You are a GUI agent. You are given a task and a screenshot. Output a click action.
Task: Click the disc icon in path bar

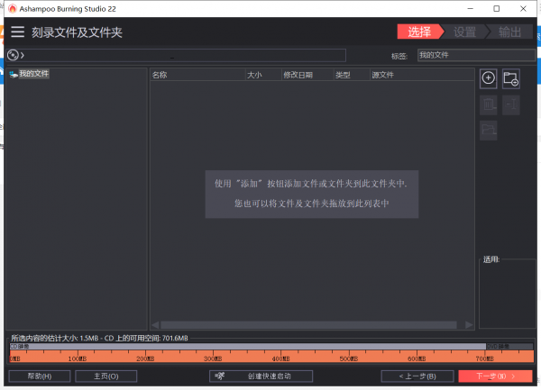[13, 55]
